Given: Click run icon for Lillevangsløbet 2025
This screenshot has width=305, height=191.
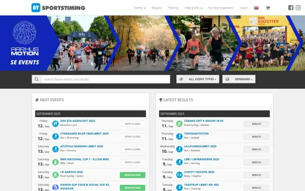Looking at the screenshot, I should (179, 149).
